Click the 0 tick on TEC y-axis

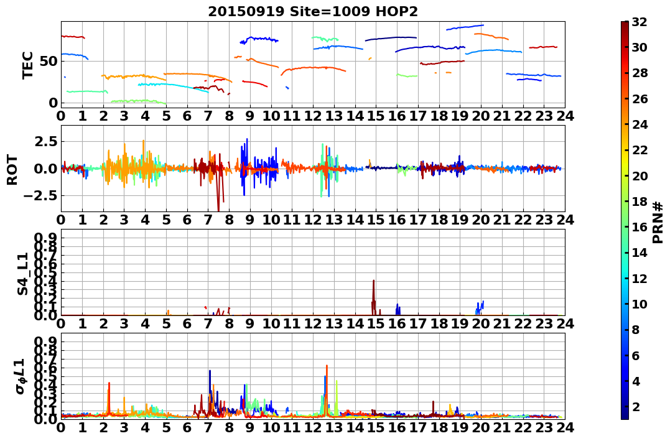[53, 103]
